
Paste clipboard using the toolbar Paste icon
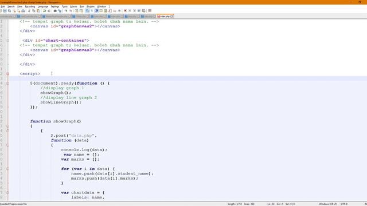tap(38, 11)
